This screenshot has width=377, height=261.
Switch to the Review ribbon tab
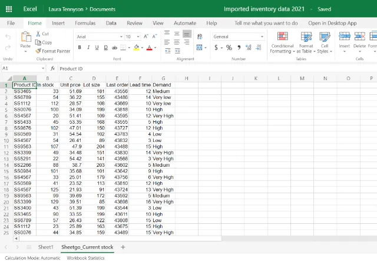pyautogui.click(x=134, y=23)
